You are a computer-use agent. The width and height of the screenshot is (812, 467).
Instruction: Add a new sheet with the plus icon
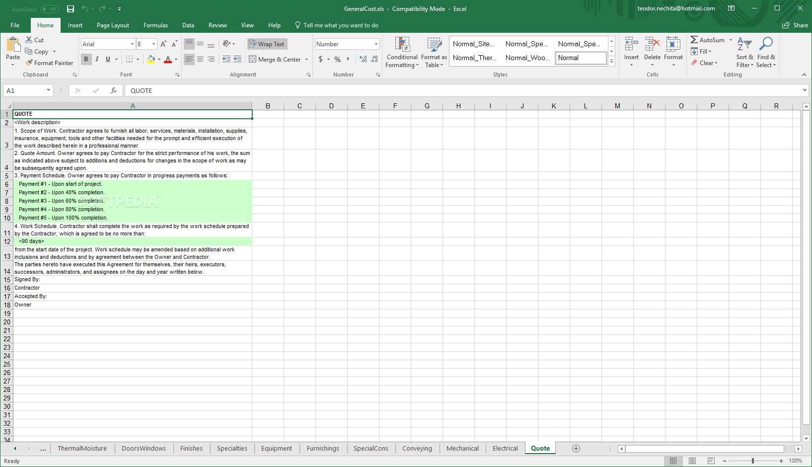576,449
